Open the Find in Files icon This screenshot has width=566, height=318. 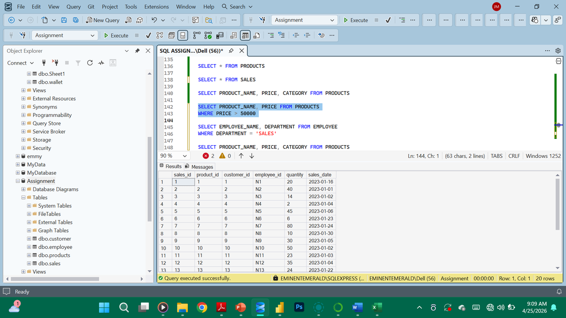coord(209,20)
